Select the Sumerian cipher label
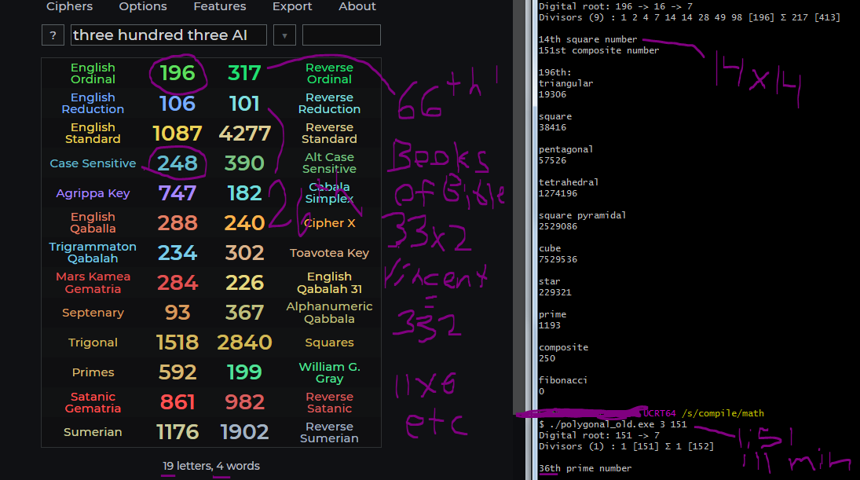This screenshot has width=860, height=480. pyautogui.click(x=93, y=432)
